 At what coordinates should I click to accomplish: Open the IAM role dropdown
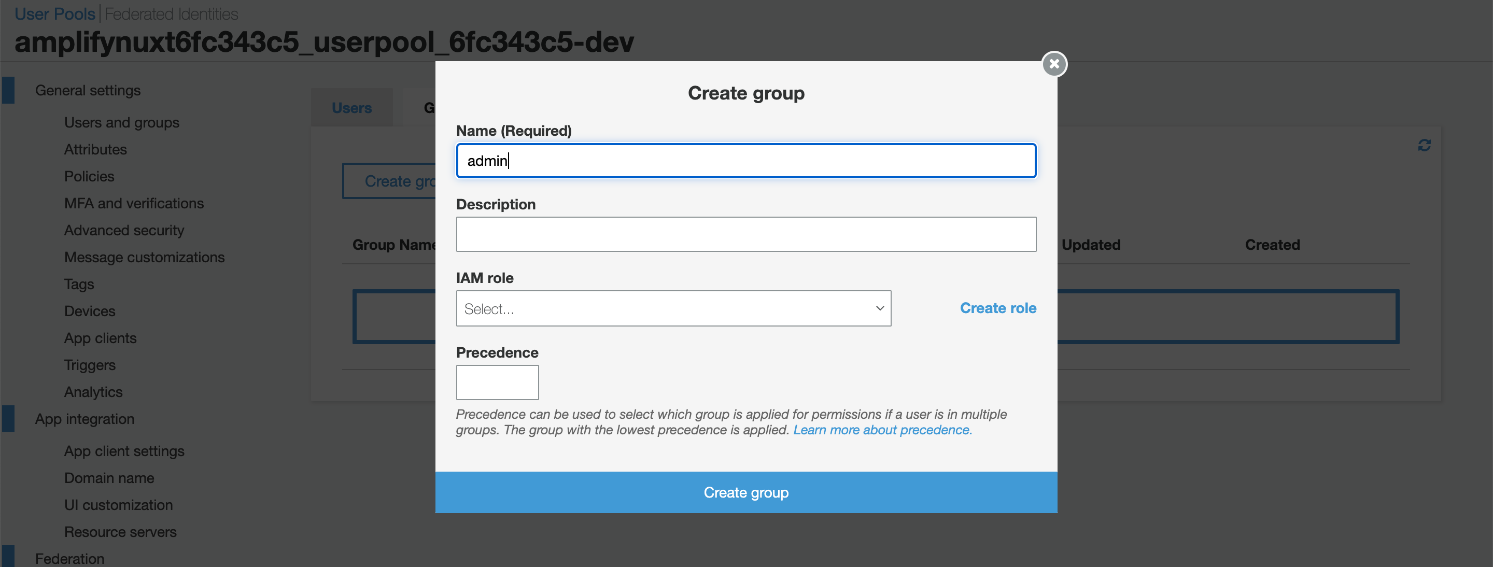click(x=673, y=308)
